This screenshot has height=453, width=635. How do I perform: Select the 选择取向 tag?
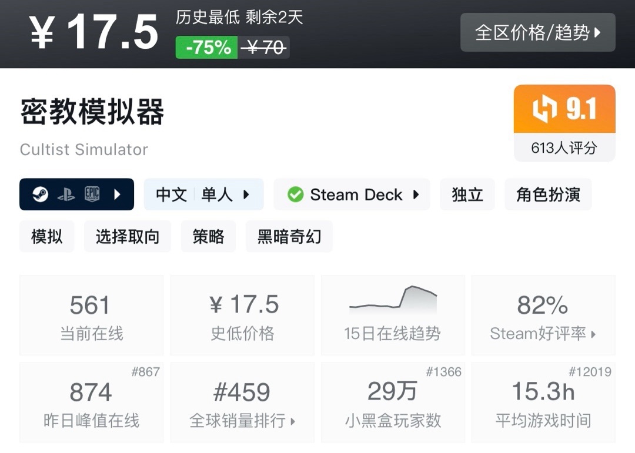tap(128, 236)
